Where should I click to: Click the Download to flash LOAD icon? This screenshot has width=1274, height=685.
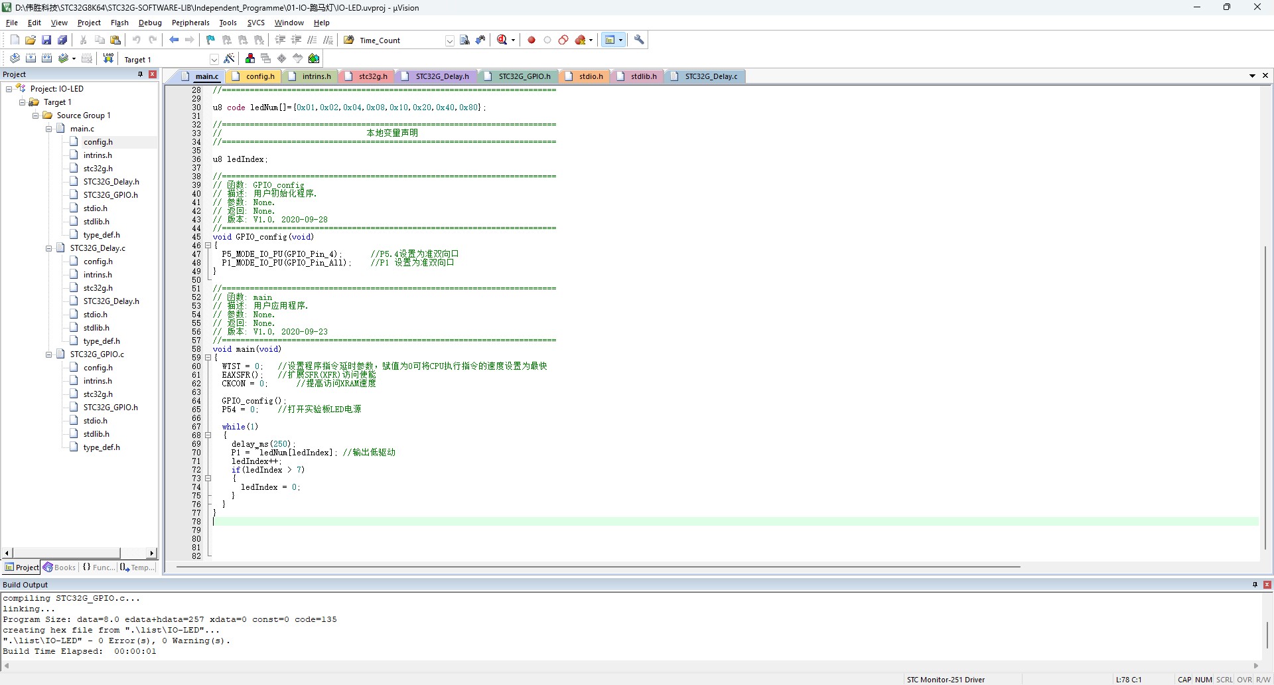pos(108,58)
